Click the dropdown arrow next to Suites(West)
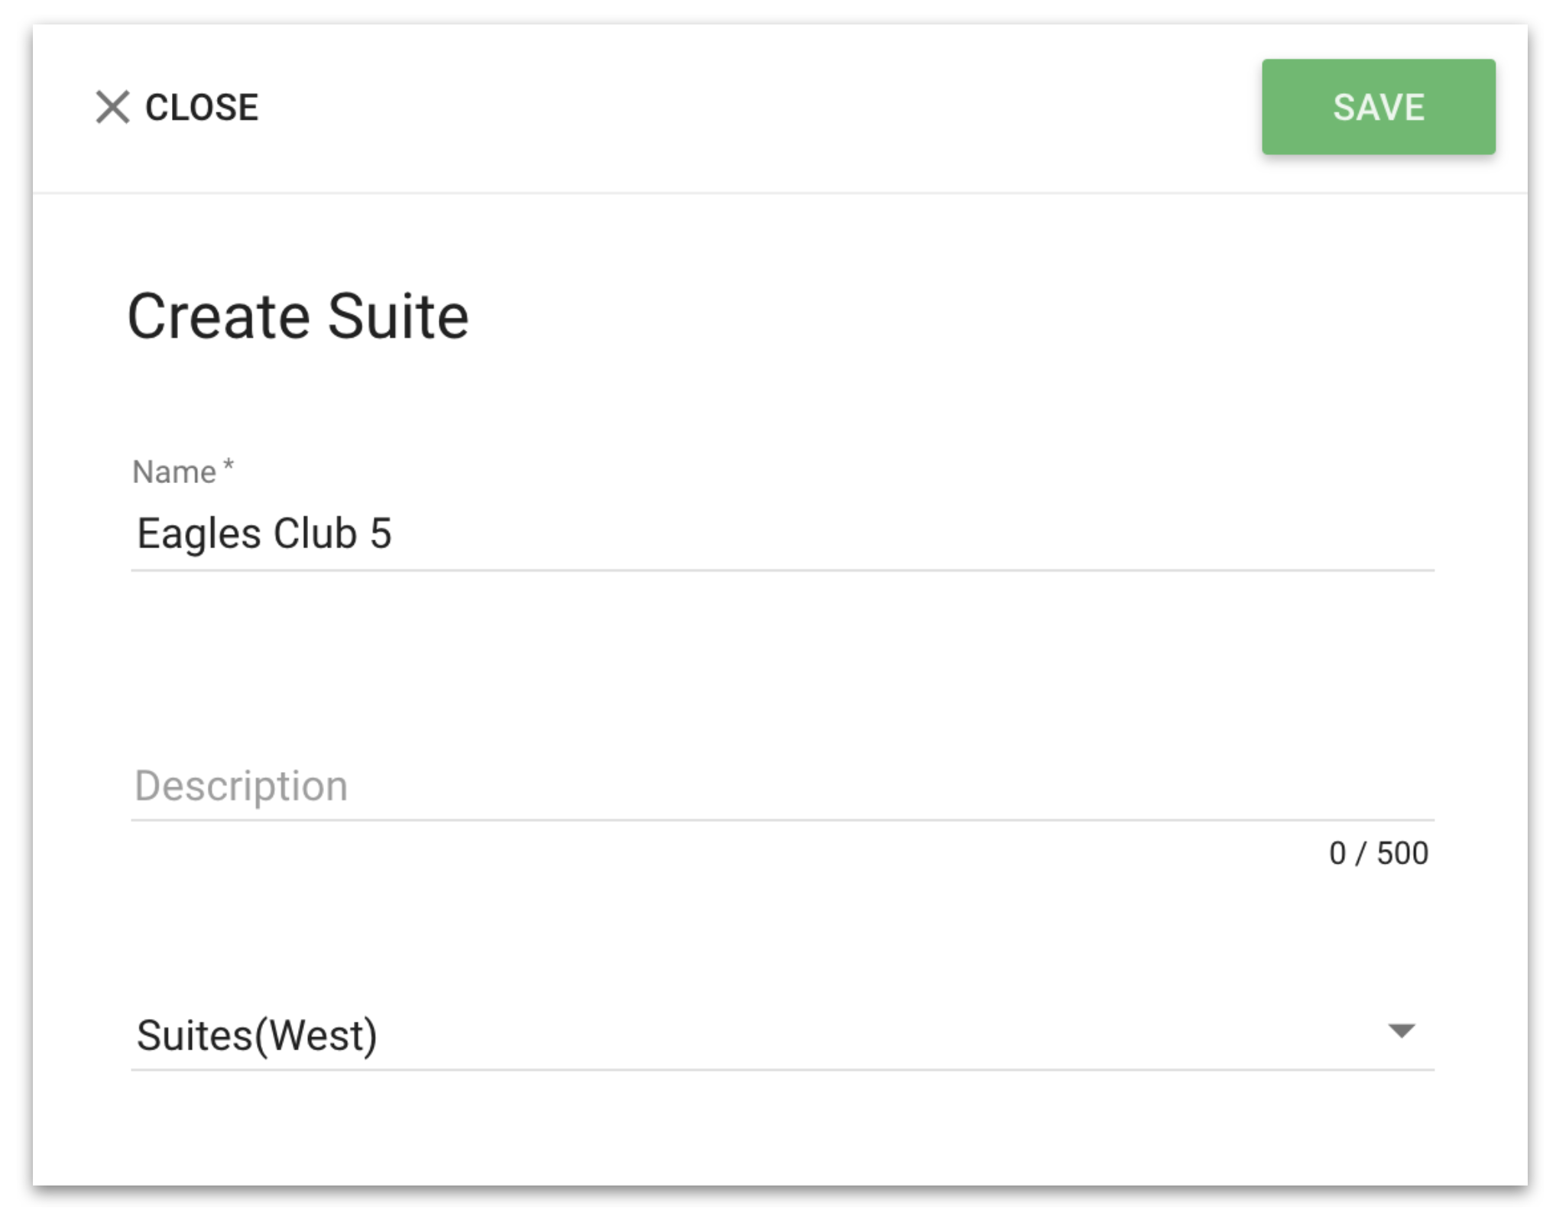The width and height of the screenshot is (1556, 1226). (1401, 1031)
